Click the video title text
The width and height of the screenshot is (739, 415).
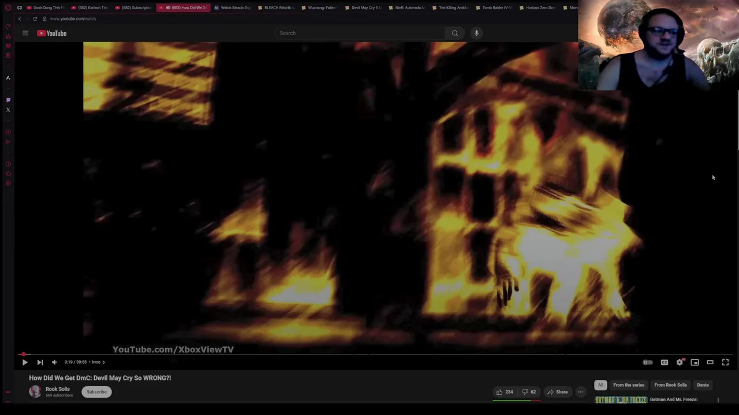click(x=100, y=378)
